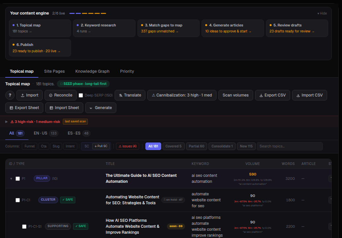
Task: Click the last saved scan badge
Action: 75,122
